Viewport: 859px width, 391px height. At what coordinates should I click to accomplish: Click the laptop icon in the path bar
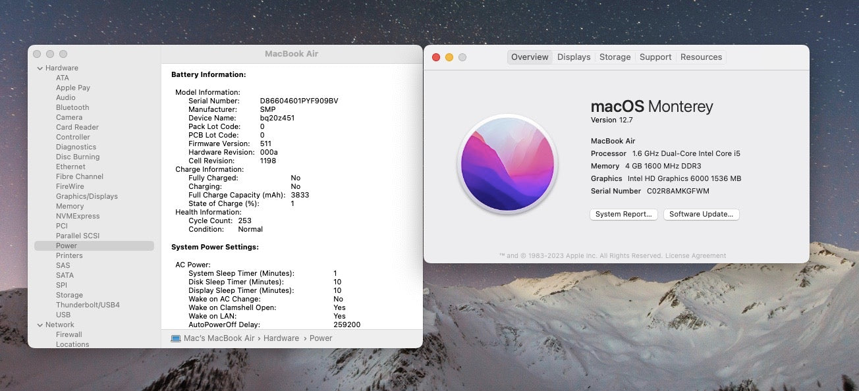tap(176, 338)
